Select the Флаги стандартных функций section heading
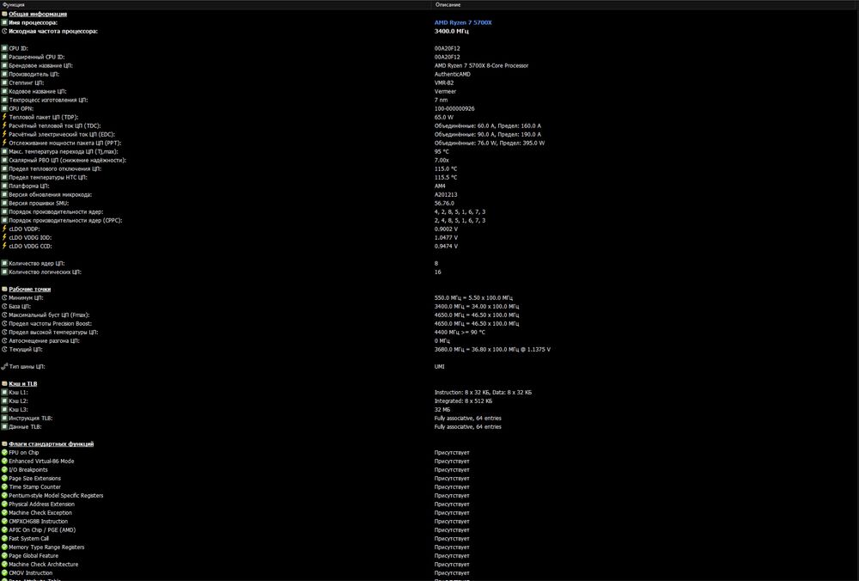The height and width of the screenshot is (581, 859). coord(51,444)
